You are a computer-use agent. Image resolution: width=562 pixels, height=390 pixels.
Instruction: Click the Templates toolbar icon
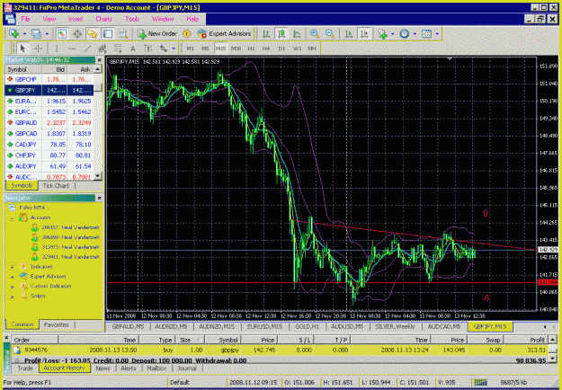point(426,33)
